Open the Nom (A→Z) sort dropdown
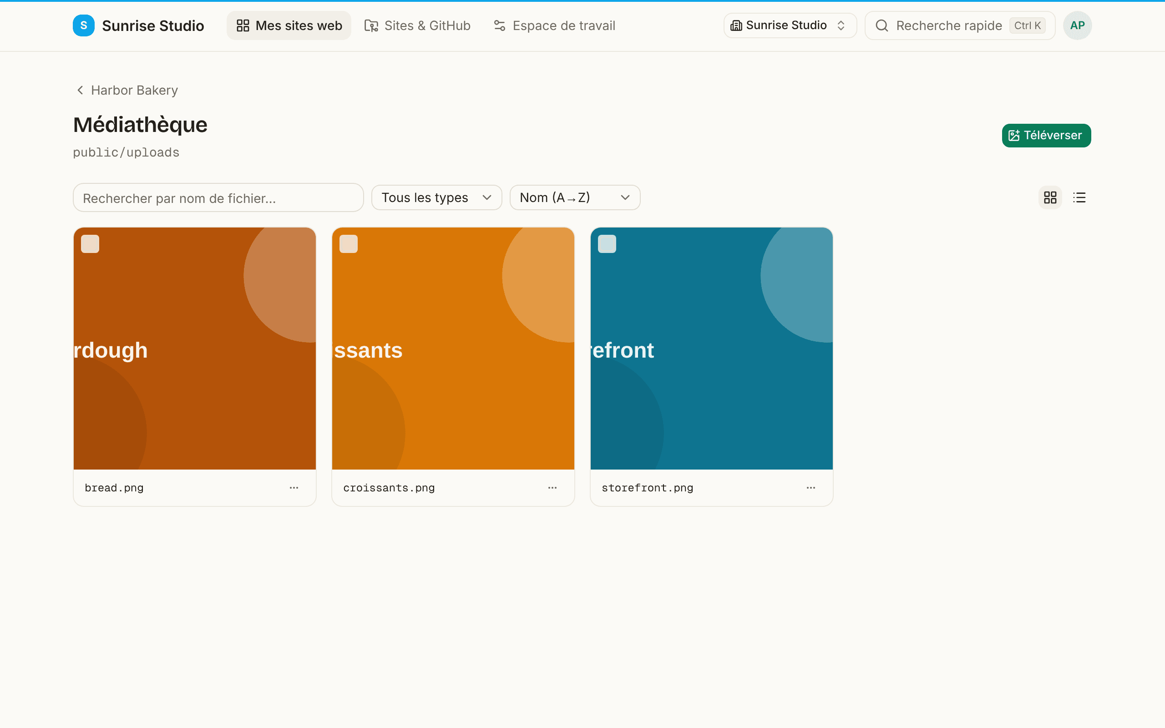This screenshot has height=728, width=1165. [575, 197]
